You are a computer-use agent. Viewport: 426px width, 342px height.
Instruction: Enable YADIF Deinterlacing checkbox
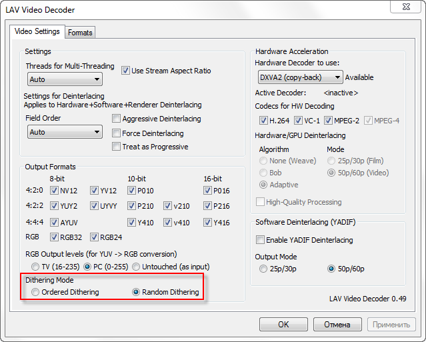tap(261, 240)
